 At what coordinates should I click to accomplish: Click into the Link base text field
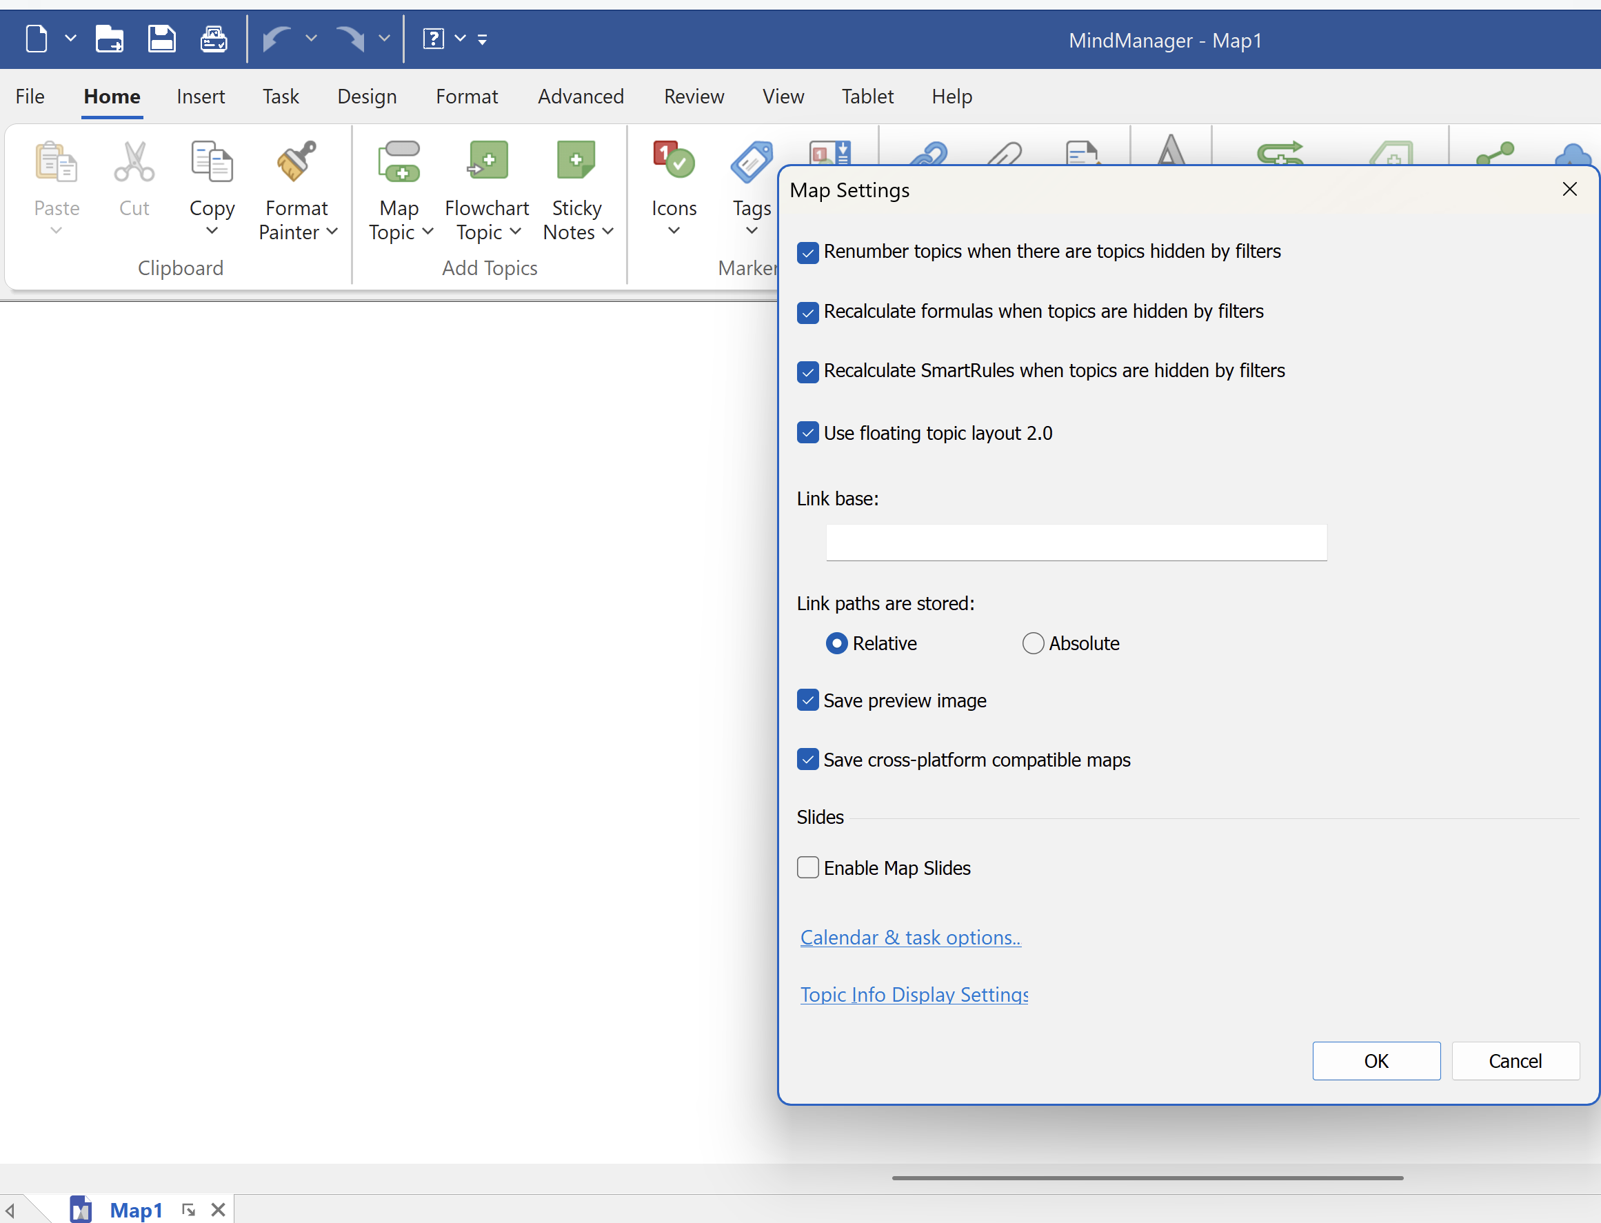coord(1076,543)
